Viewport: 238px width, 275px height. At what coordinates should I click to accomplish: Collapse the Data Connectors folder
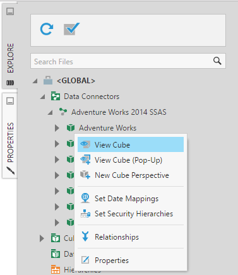pos(43,97)
